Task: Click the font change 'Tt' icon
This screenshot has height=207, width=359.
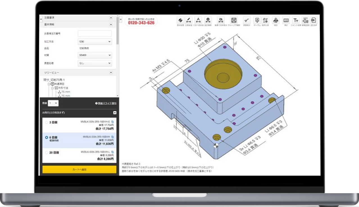Action: pos(296,20)
